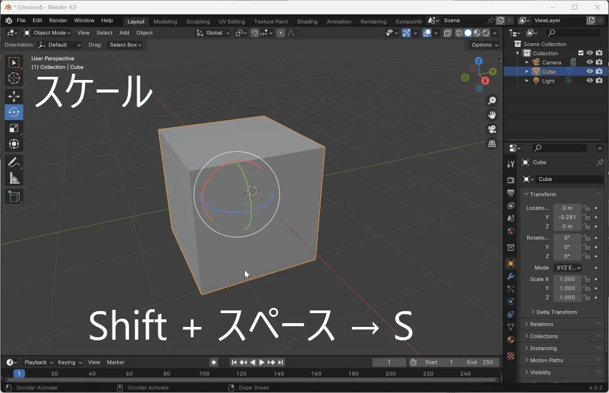Image resolution: width=609 pixels, height=393 pixels.
Task: Select the Cursor tool
Action: [x=14, y=78]
